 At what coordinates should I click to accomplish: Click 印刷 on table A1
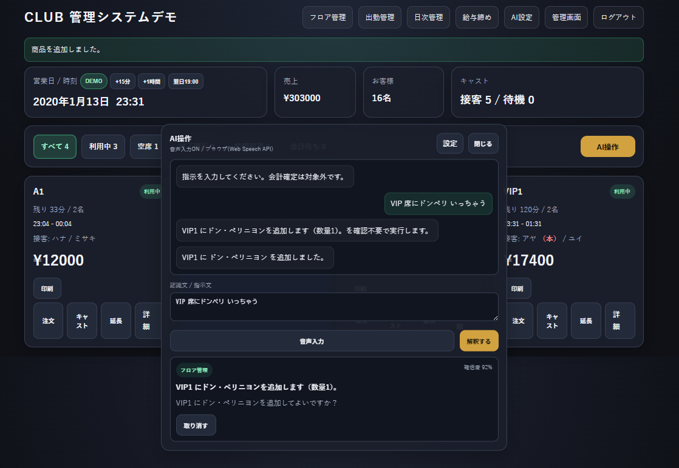pos(47,289)
